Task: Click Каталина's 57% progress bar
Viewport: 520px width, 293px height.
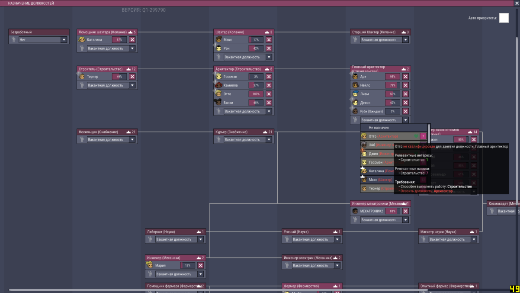Action: (x=119, y=40)
